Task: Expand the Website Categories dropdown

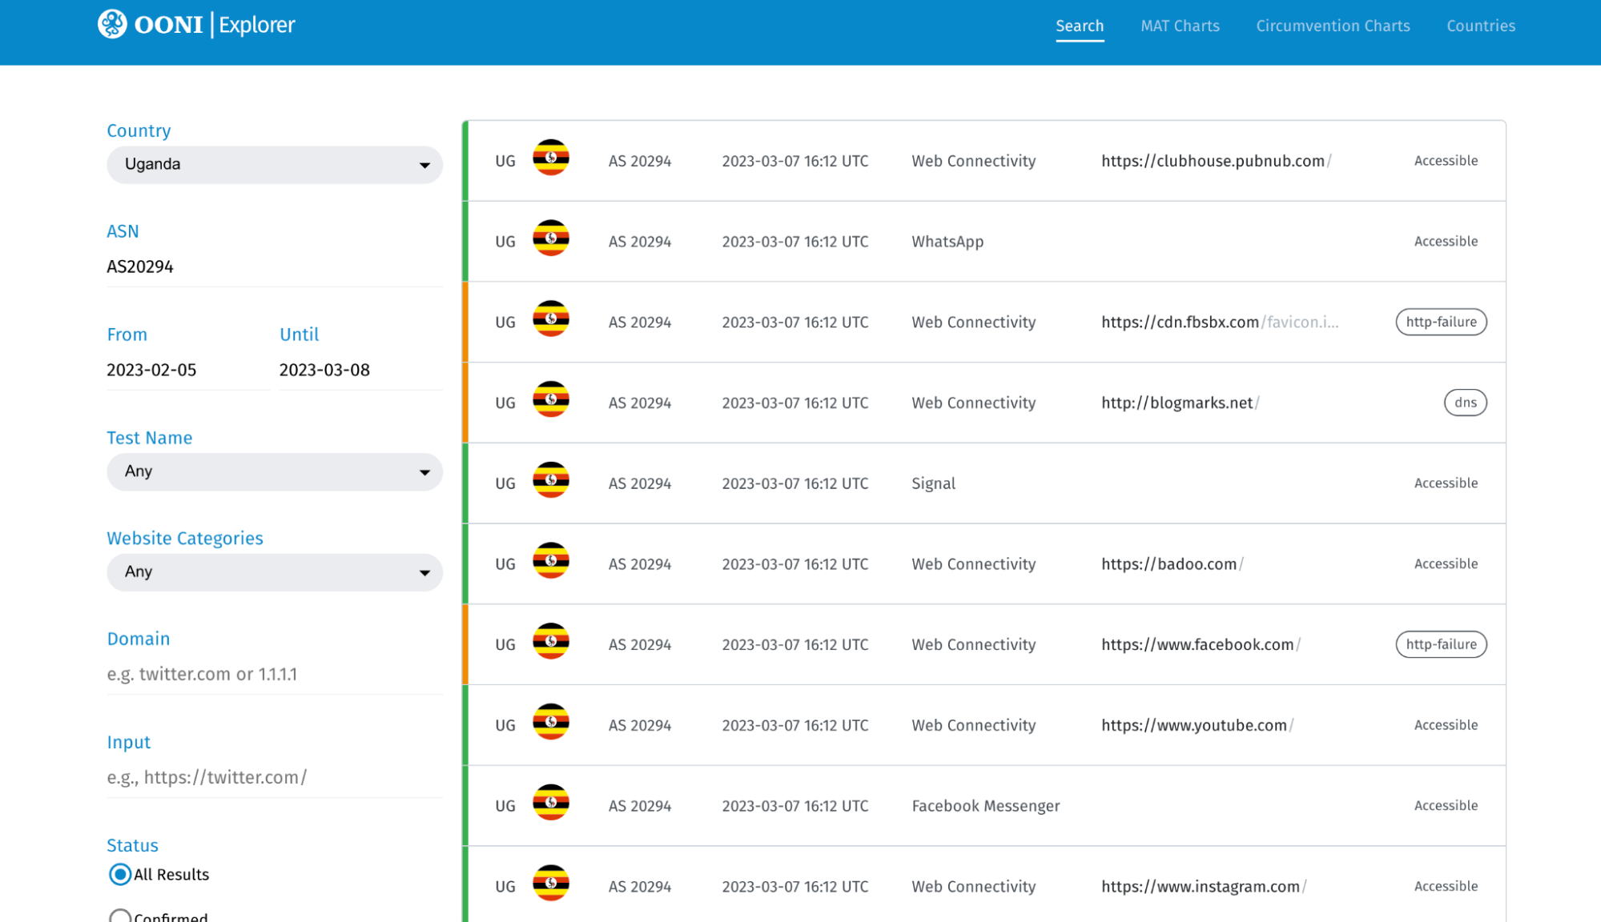Action: point(274,572)
